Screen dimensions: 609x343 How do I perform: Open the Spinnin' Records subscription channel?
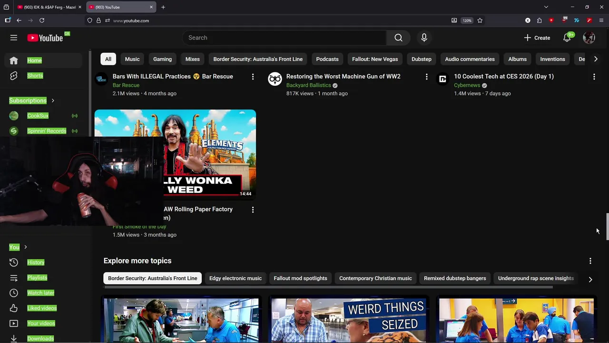tap(47, 131)
